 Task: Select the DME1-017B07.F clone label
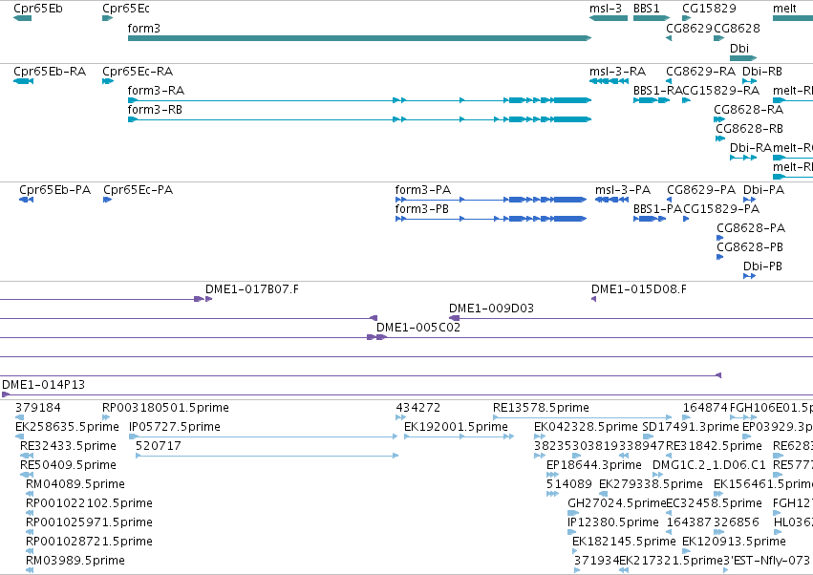(x=252, y=289)
